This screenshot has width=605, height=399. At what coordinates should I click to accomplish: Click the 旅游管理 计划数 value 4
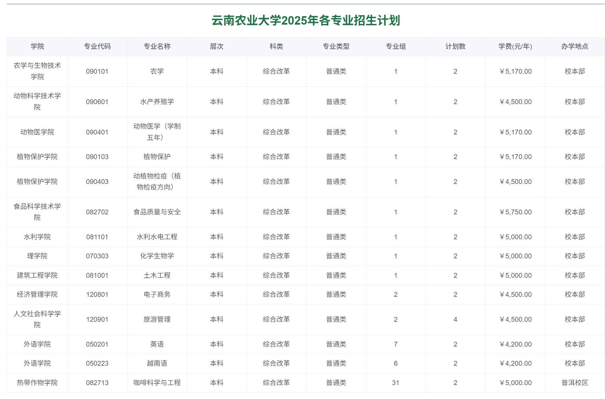455,319
